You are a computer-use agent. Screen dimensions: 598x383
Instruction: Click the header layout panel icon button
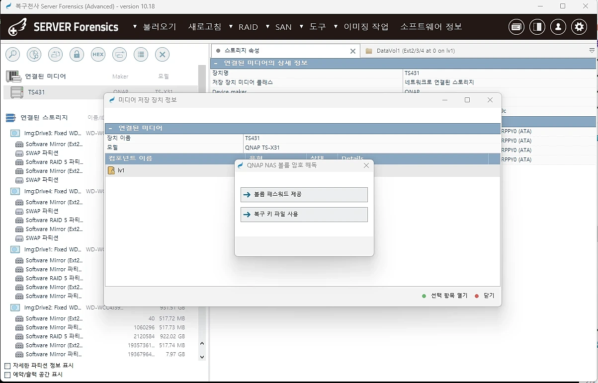point(537,27)
